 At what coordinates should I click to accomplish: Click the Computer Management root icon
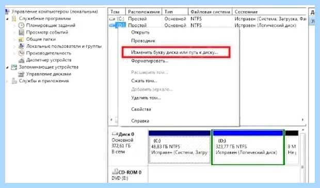click(7, 11)
